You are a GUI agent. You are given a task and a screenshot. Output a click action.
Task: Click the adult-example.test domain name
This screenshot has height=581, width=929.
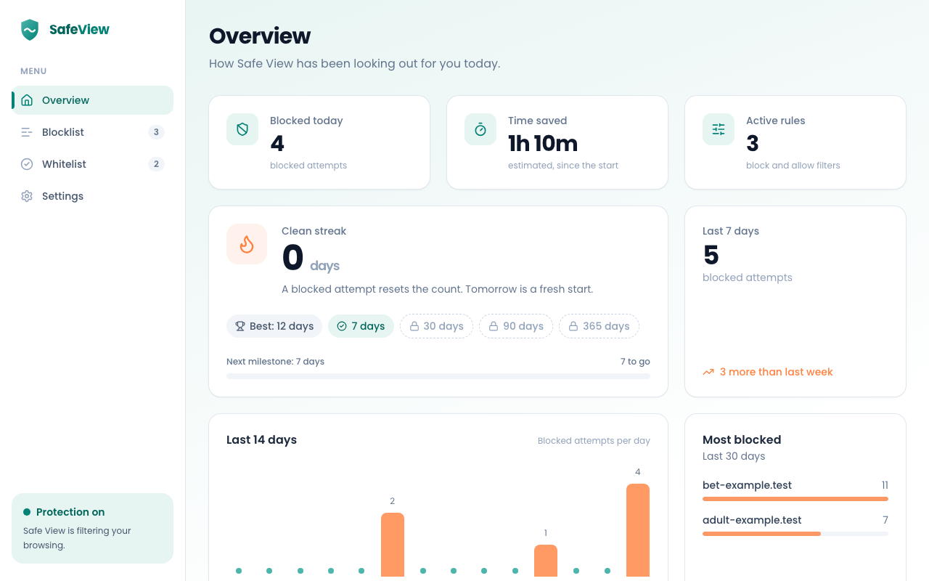point(752,520)
